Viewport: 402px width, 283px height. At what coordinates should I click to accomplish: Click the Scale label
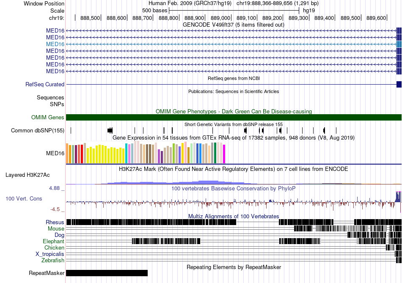click(57, 11)
